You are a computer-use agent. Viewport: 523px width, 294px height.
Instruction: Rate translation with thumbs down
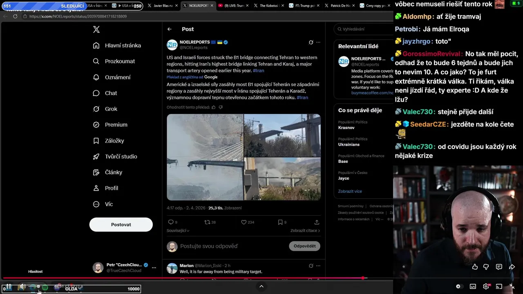pos(221,107)
